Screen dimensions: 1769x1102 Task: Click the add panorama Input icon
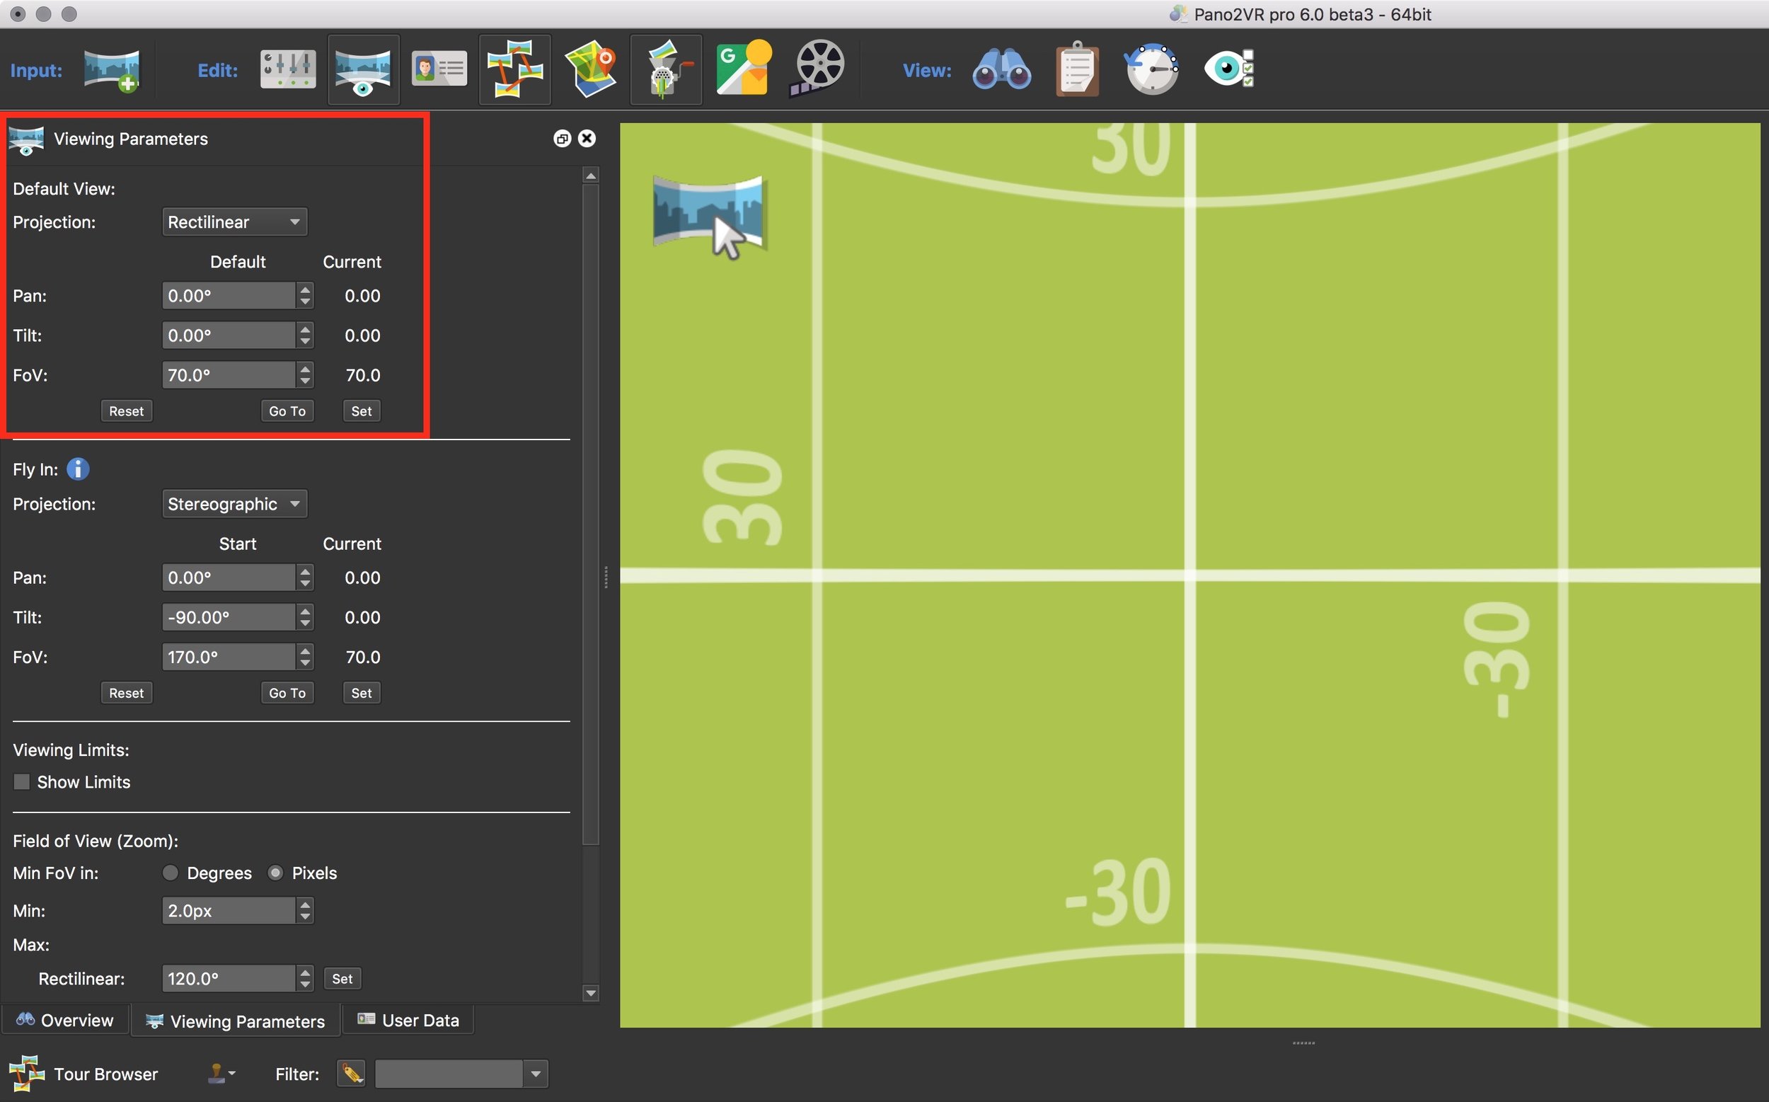click(112, 70)
